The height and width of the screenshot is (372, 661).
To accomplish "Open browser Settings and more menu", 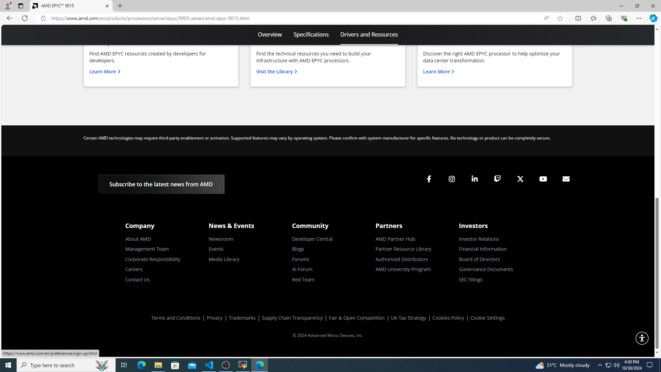I will click(639, 18).
